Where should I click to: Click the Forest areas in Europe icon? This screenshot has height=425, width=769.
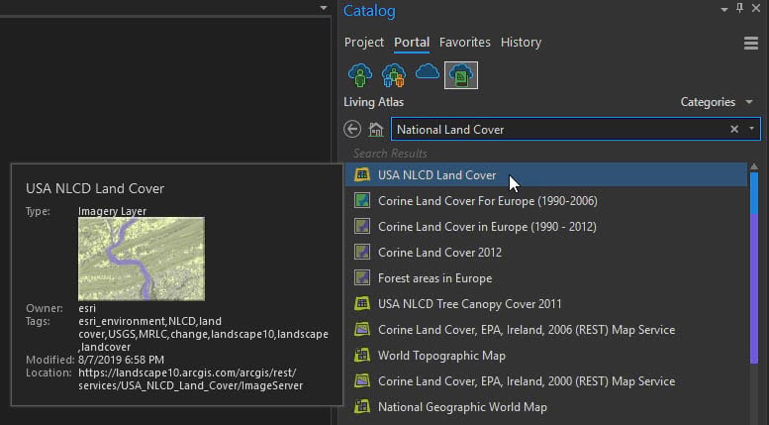point(362,277)
